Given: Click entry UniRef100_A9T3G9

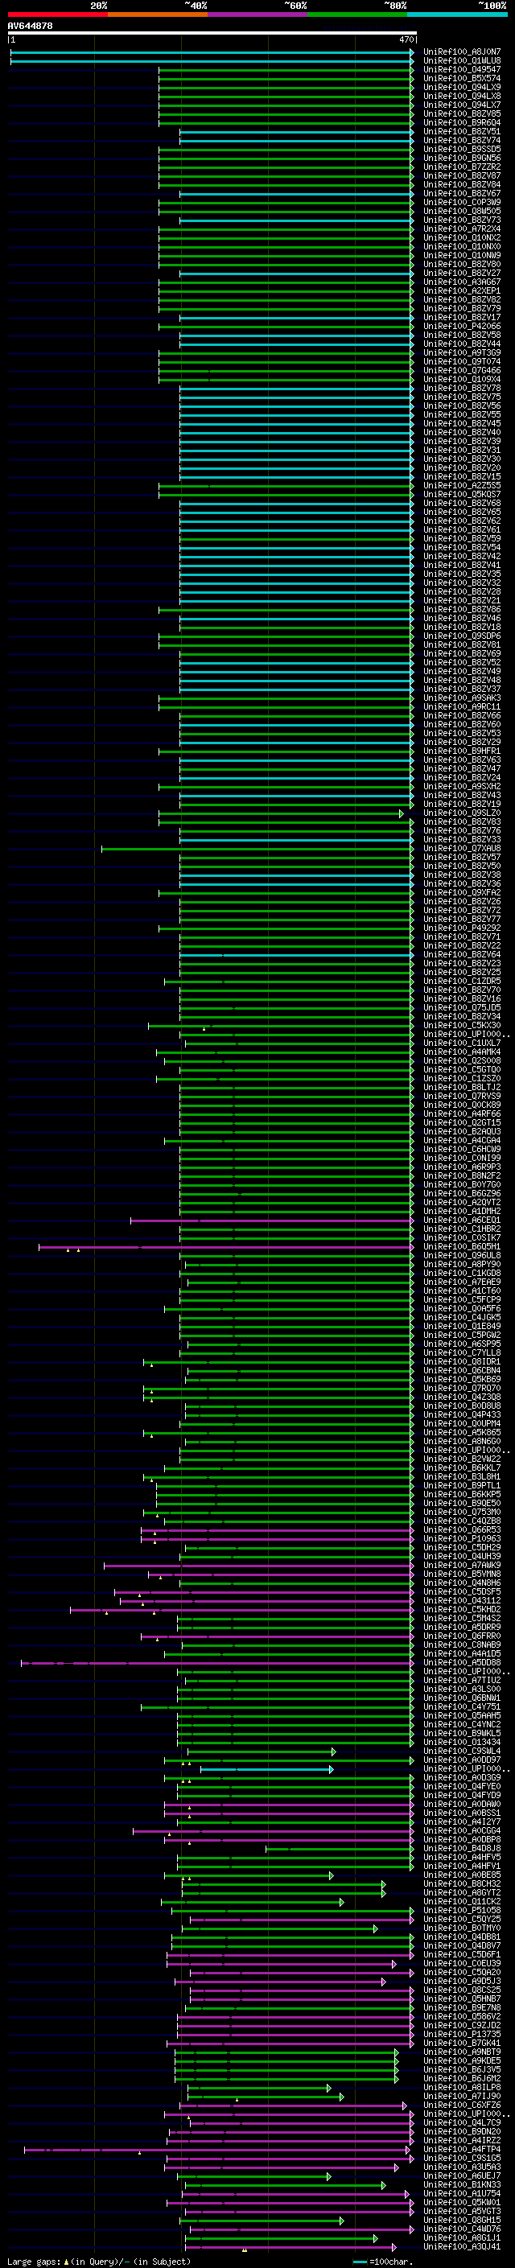Looking at the screenshot, I should tap(462, 353).
